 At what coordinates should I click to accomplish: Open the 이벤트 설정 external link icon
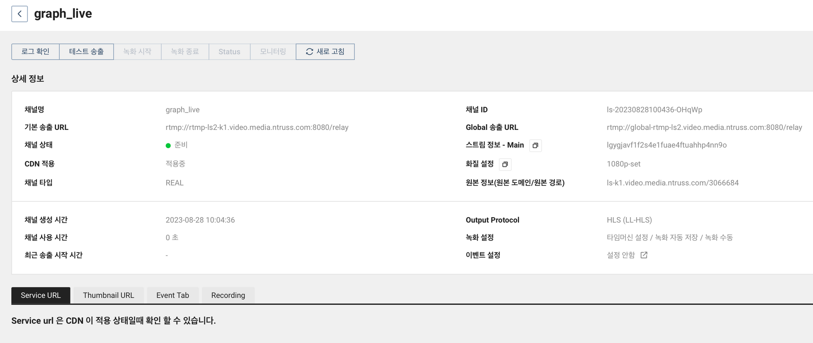coord(644,255)
